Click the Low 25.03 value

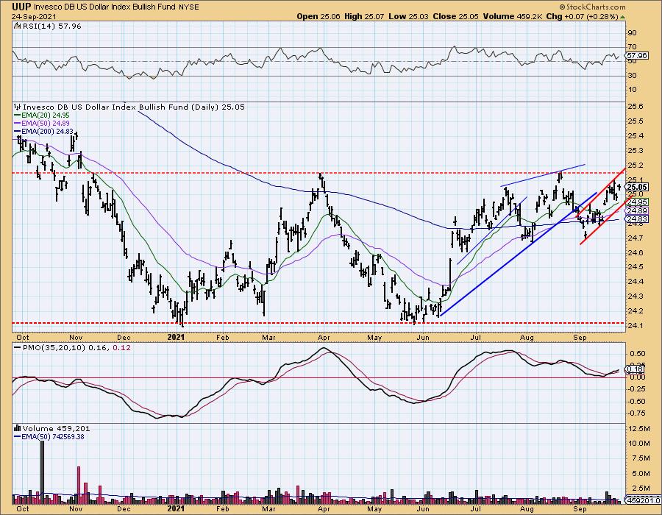tap(408, 16)
